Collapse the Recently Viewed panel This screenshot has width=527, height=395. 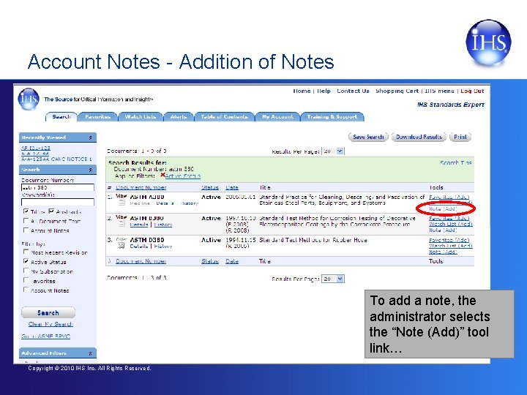click(x=91, y=138)
